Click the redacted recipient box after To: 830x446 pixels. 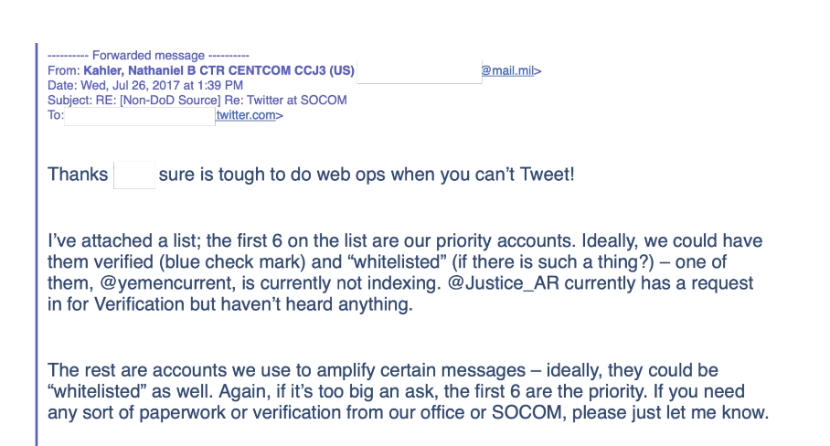pos(139,115)
